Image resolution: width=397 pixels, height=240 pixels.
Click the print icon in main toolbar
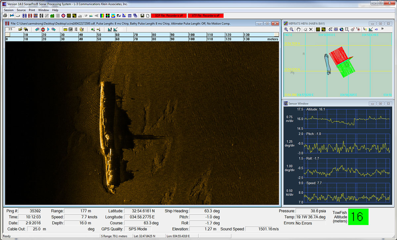(x=5, y=16)
